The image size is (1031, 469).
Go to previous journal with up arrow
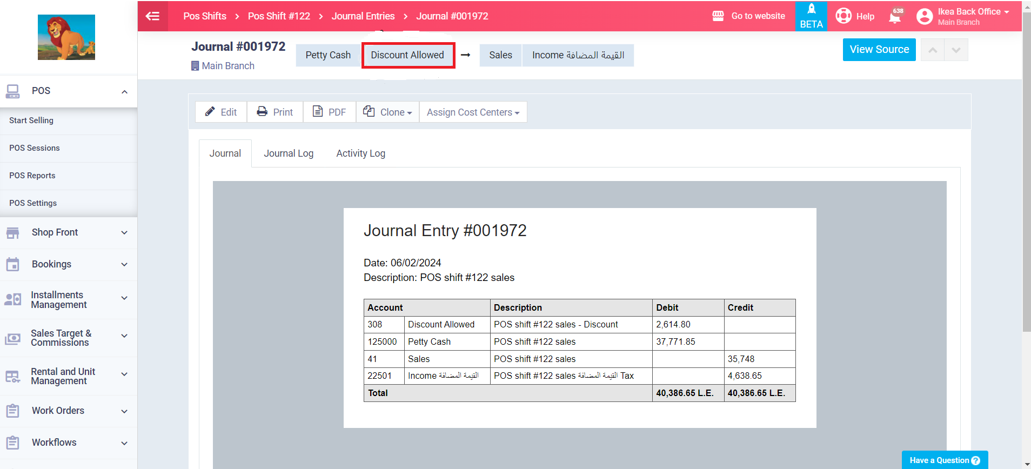pyautogui.click(x=933, y=50)
